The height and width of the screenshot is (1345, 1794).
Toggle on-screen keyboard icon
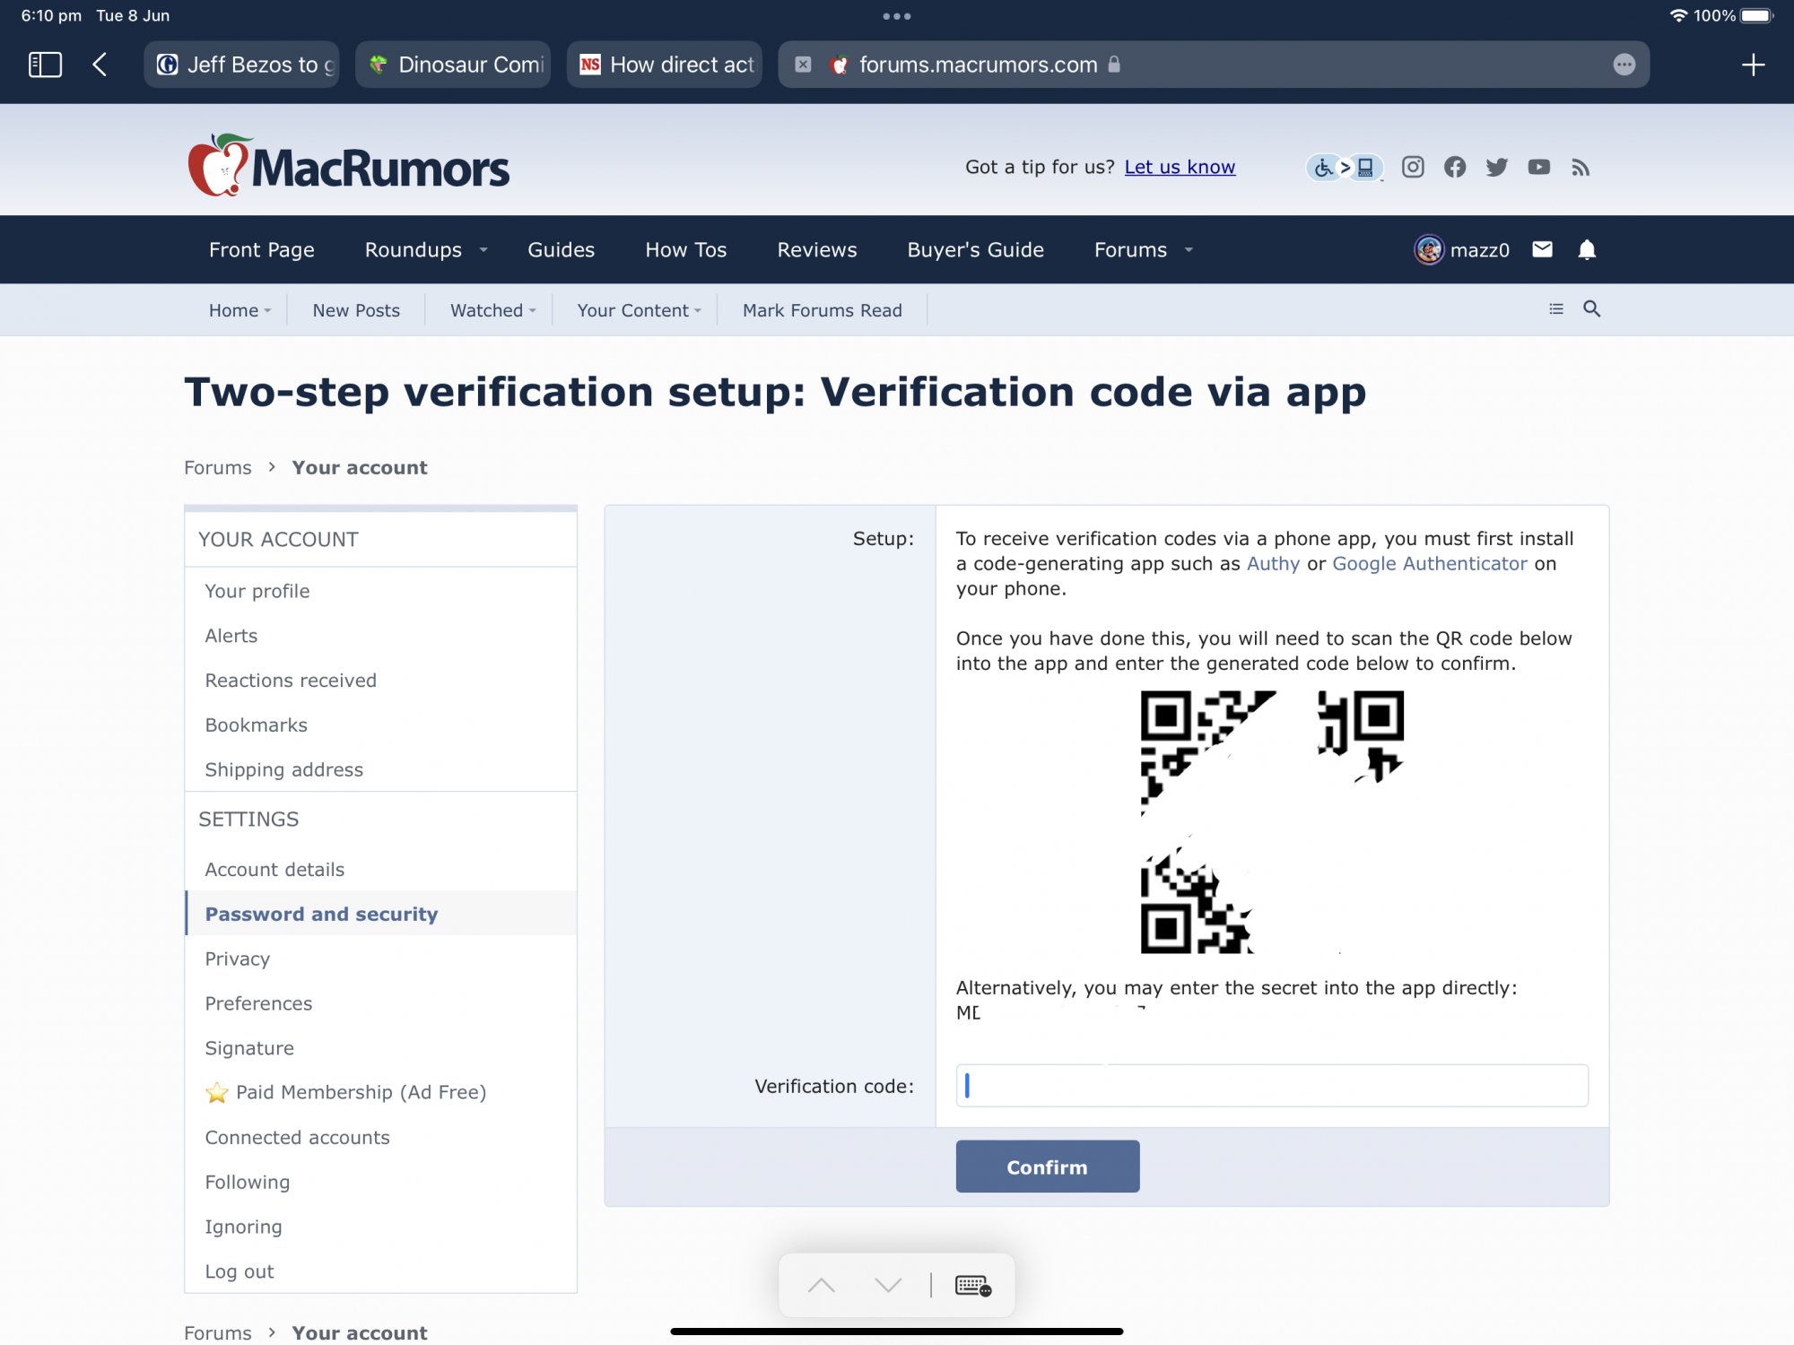pos(972,1285)
